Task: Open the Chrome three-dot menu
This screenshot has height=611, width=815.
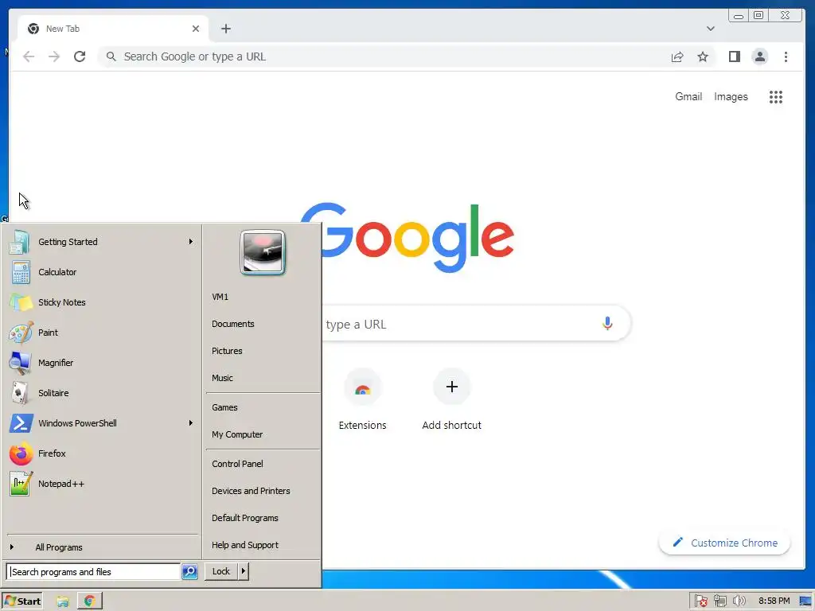Action: tap(786, 56)
